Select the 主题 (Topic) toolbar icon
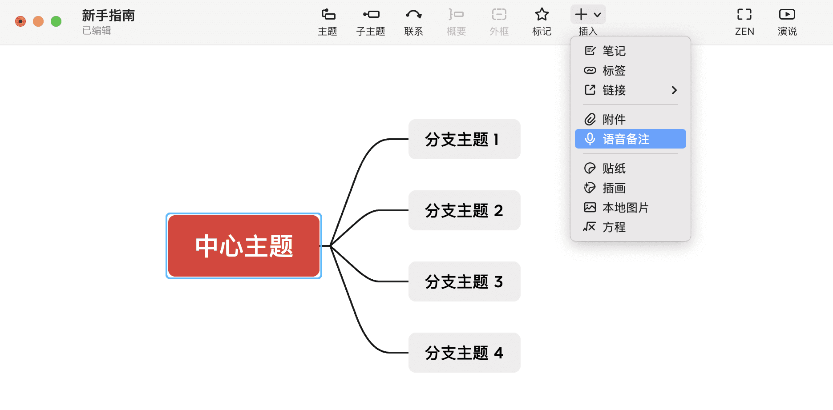 click(328, 20)
